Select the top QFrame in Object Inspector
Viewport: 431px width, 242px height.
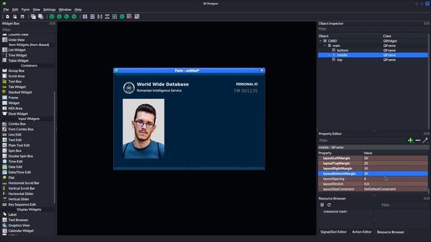(x=372, y=60)
